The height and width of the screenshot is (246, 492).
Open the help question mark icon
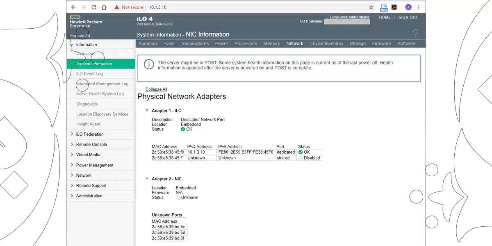pyautogui.click(x=416, y=34)
